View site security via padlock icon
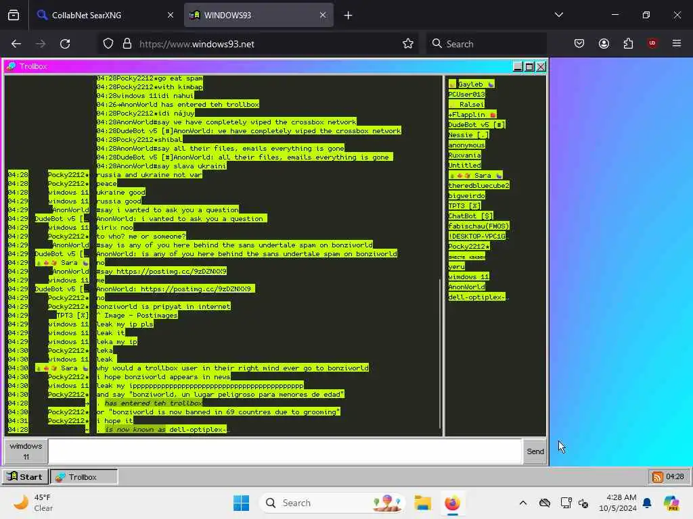Image resolution: width=693 pixels, height=519 pixels. [127, 44]
